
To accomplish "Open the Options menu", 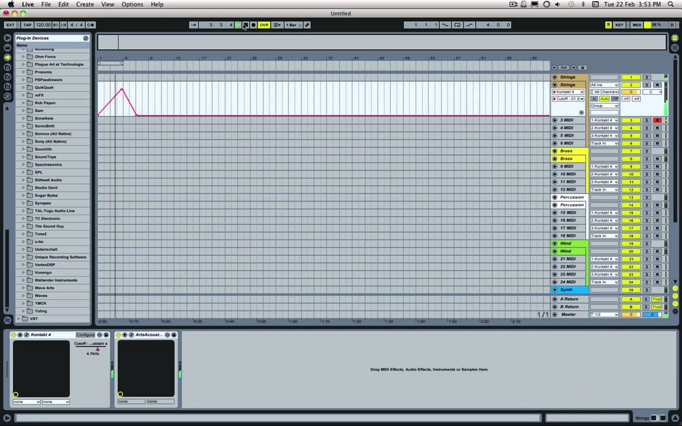I will click(x=132, y=4).
